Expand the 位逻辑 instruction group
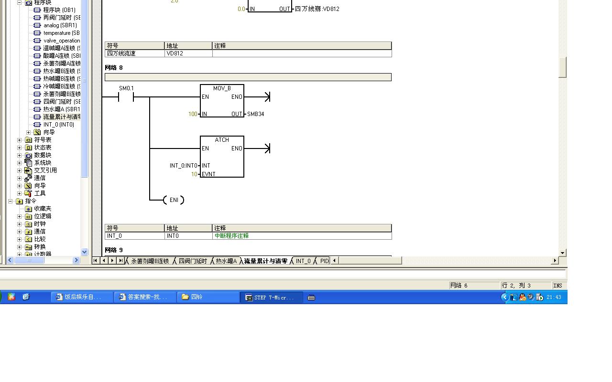Image resolution: width=612 pixels, height=382 pixels. [x=20, y=216]
